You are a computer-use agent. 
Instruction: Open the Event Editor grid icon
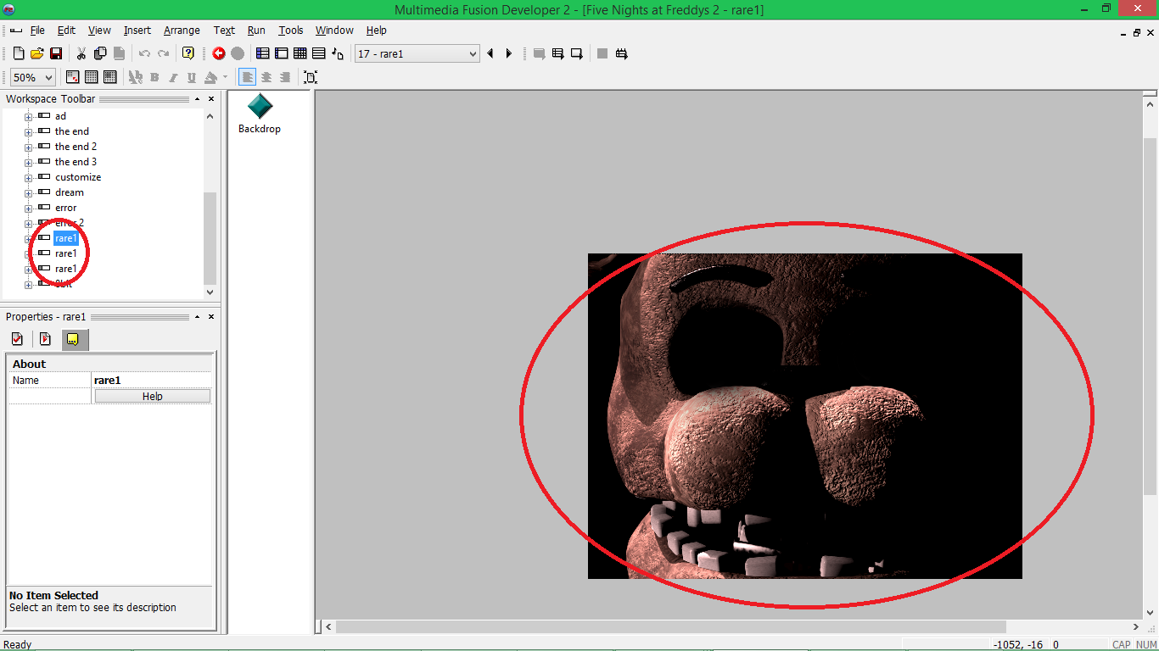coord(300,53)
